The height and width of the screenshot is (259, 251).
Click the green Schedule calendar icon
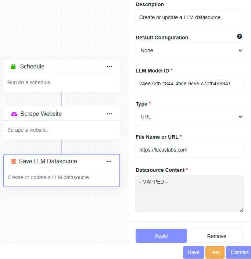14,67
